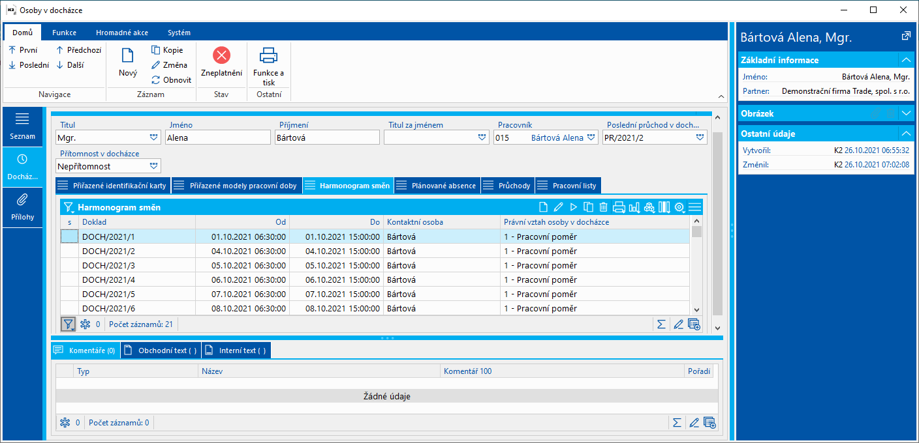Open the Titul dropdown
The width and height of the screenshot is (919, 443).
click(x=153, y=137)
